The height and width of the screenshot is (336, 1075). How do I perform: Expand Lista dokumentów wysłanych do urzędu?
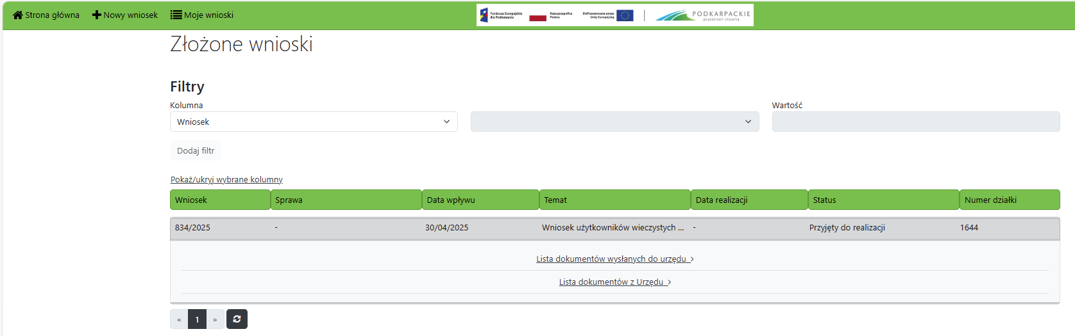pos(614,259)
